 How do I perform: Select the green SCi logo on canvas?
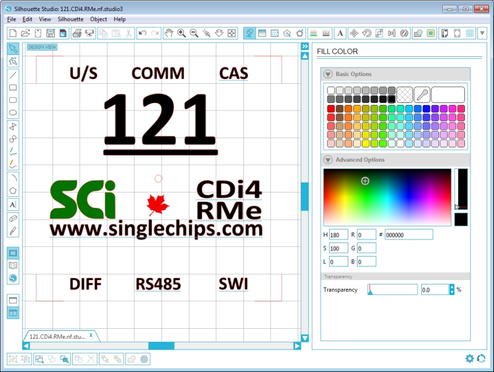[83, 199]
